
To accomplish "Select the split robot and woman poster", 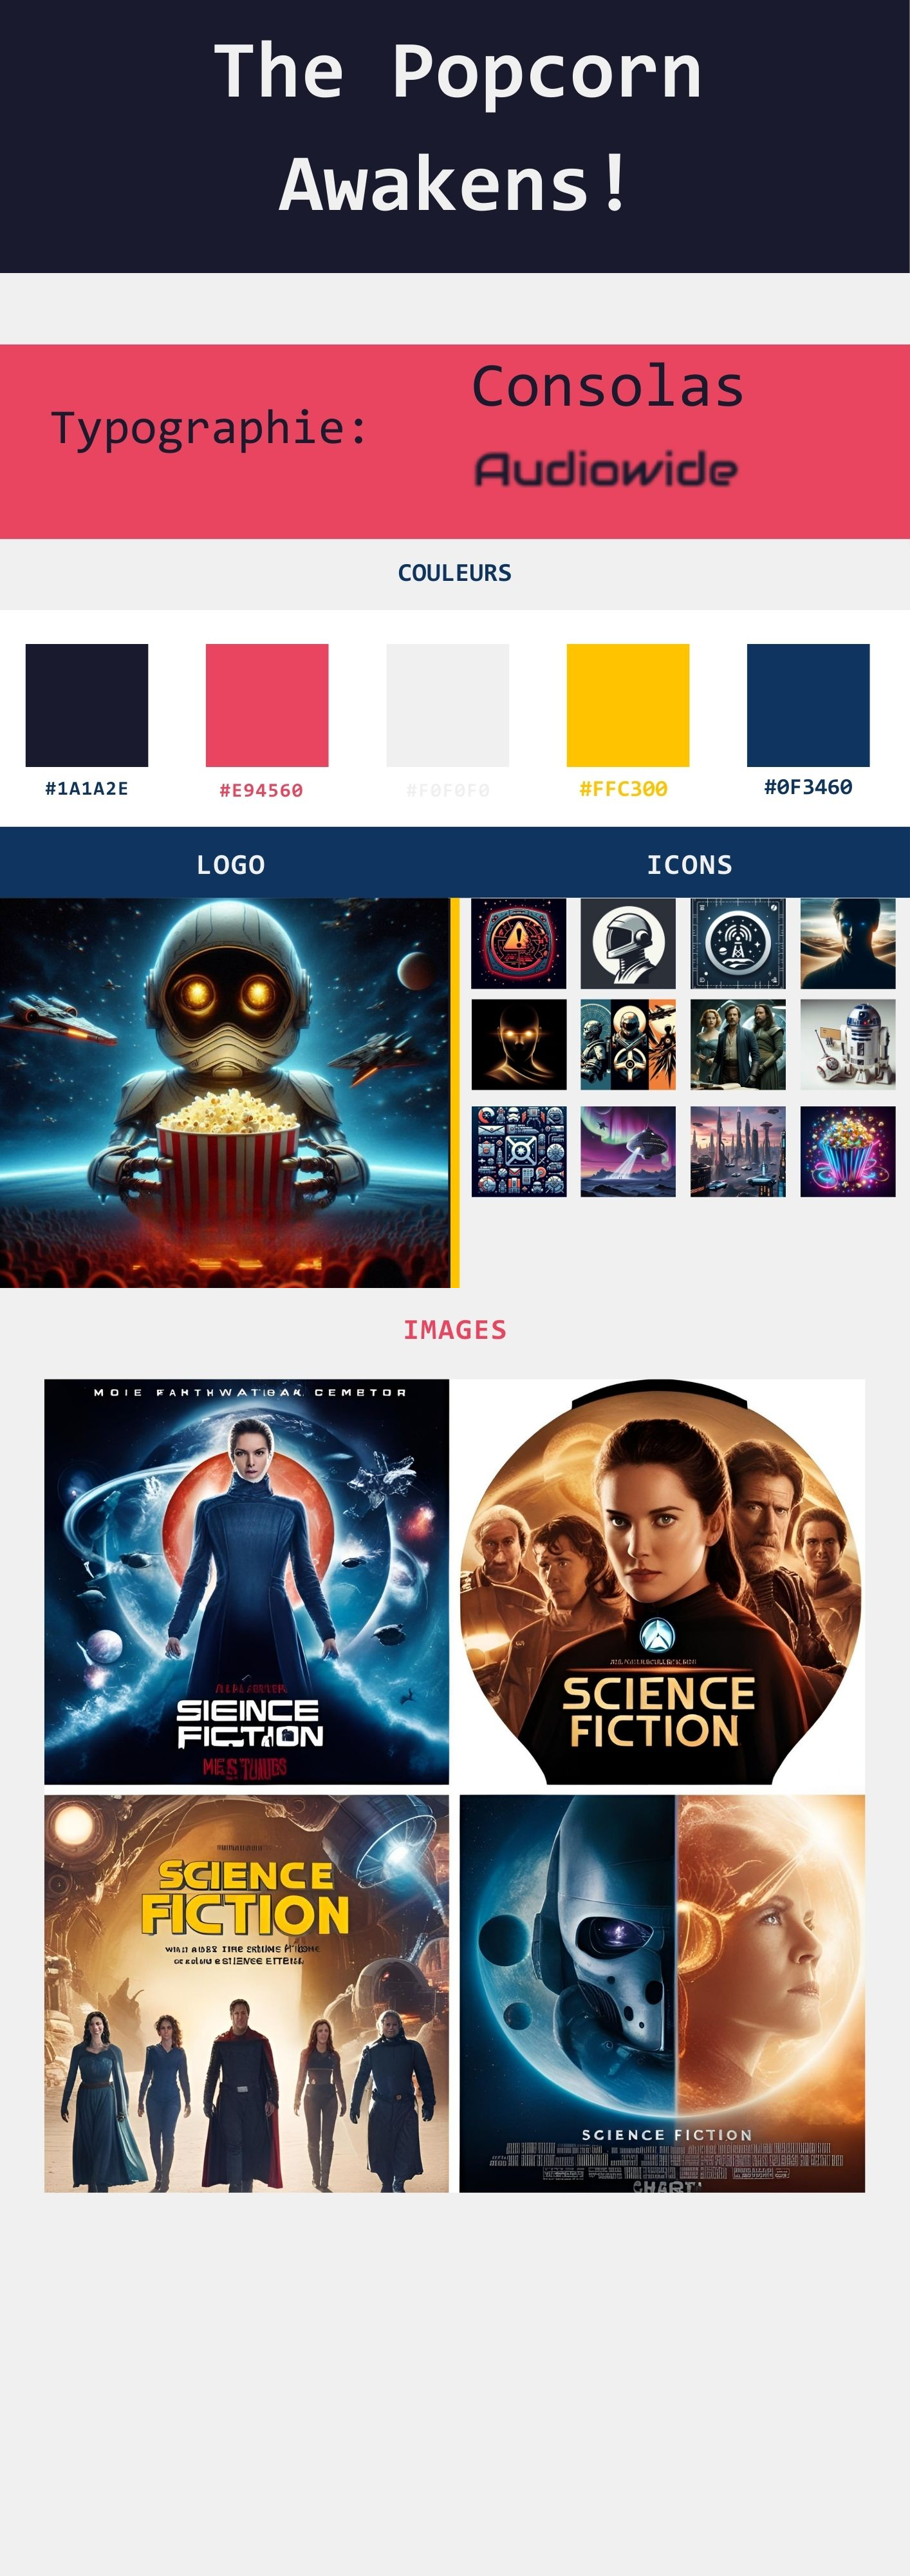I will click(x=662, y=1993).
